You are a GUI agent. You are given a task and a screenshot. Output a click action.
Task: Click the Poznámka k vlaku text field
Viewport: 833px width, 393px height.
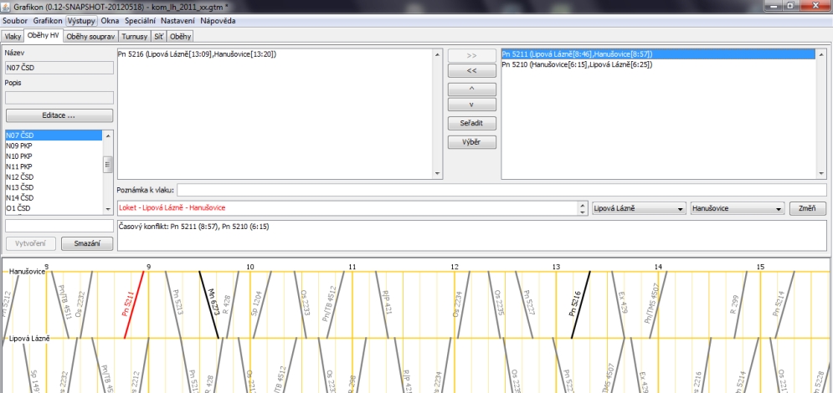pos(501,190)
